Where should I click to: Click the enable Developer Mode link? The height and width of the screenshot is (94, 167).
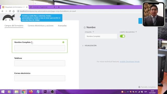point(130,62)
